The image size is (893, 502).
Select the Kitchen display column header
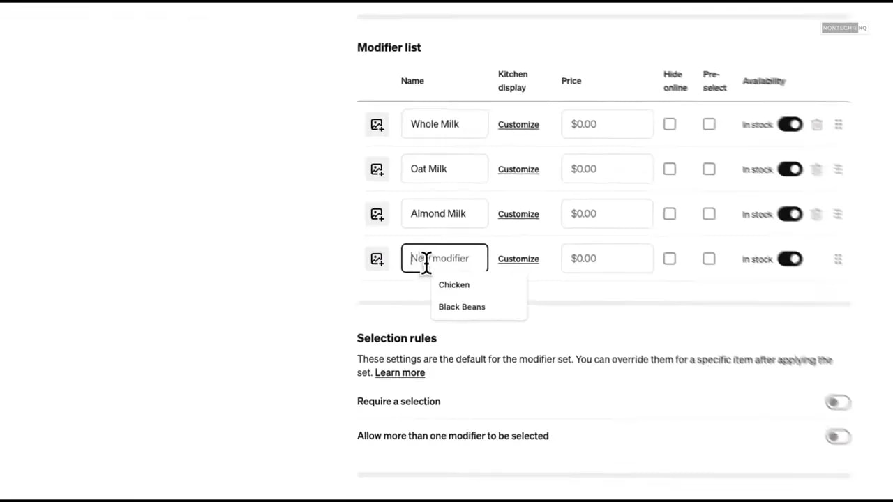513,81
